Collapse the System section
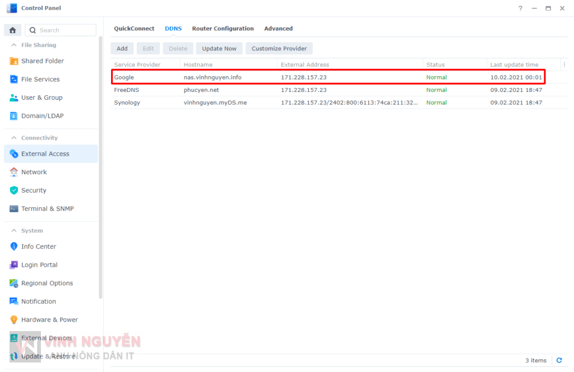 point(13,231)
